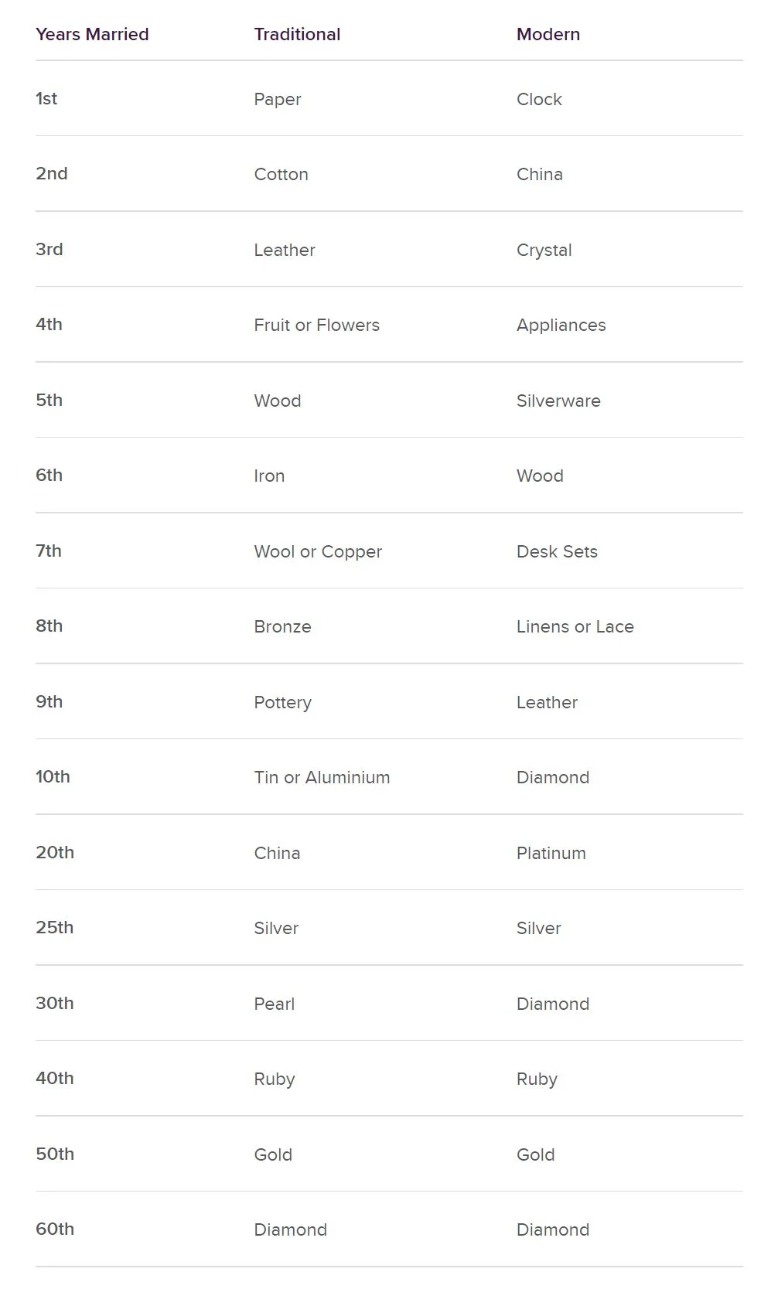771x1289 pixels.
Task: Select the Tin or Aluminium cell
Action: 322,777
